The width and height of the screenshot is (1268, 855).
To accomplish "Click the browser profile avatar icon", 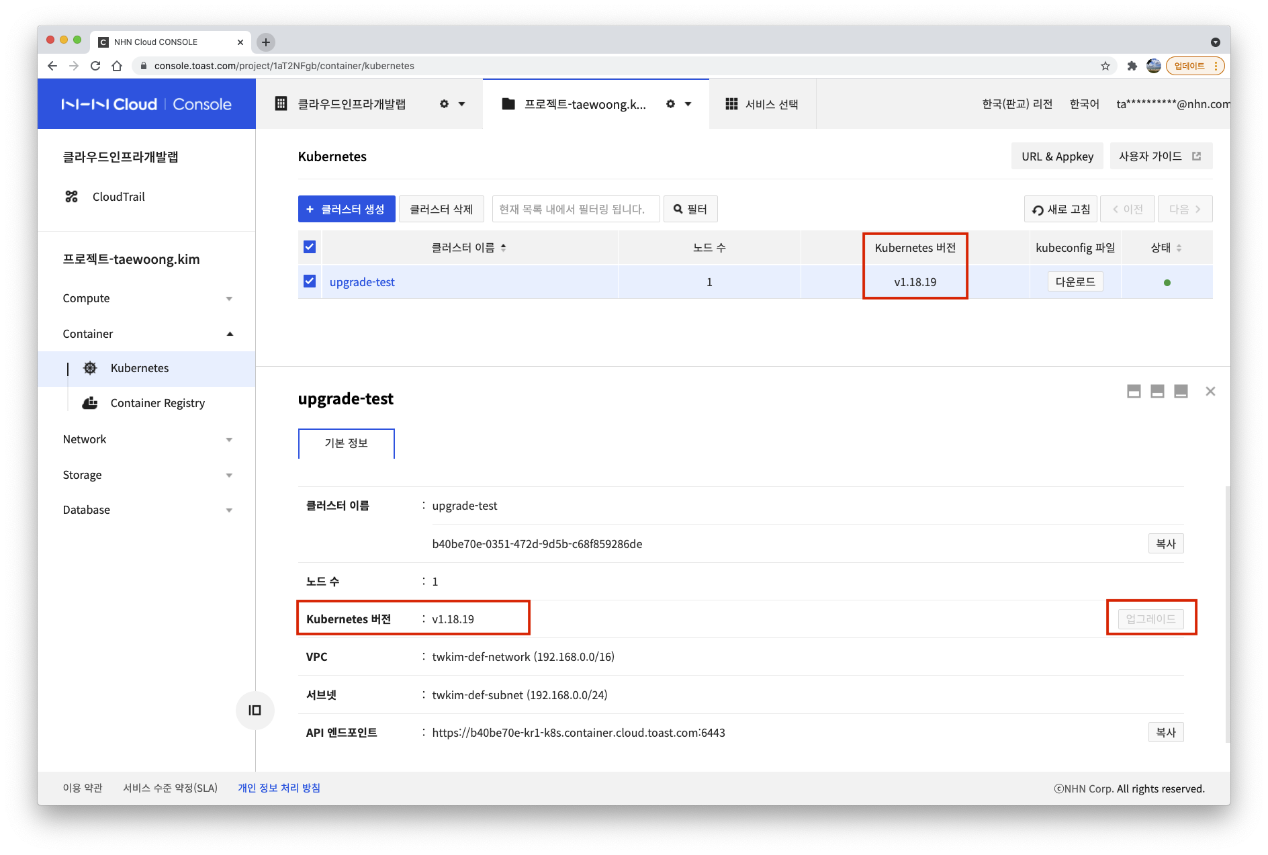I will (x=1154, y=66).
